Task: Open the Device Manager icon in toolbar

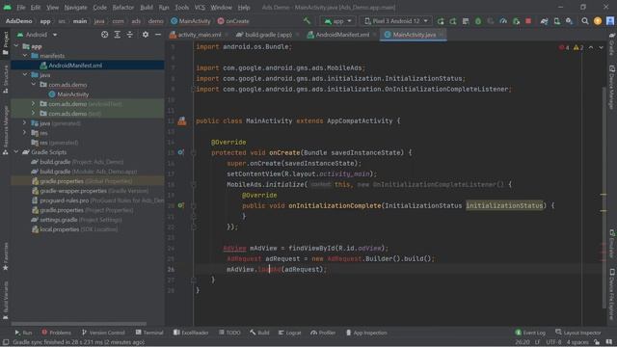Action: pyautogui.click(x=557, y=21)
